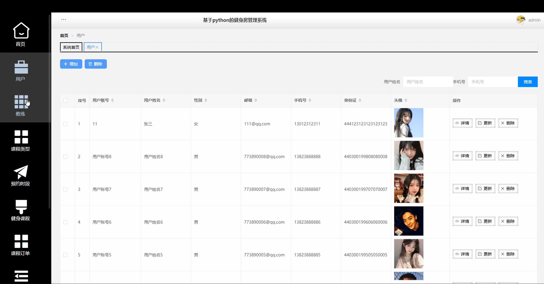Viewport: 544px width, 284px height.
Task: Select the 用户 briefcase icon in sidebar
Action: pyautogui.click(x=21, y=67)
